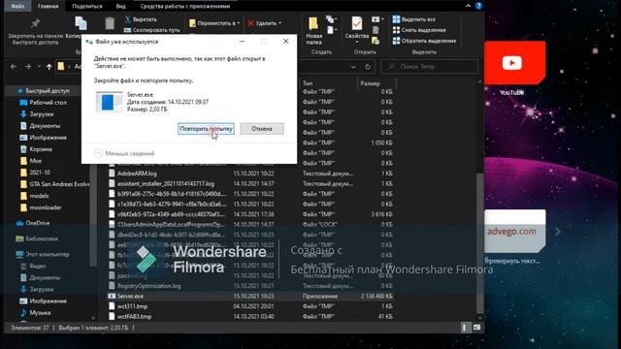621x349 pixels.
Task: Select the wctFAB3.tmp file
Action: 134,317
